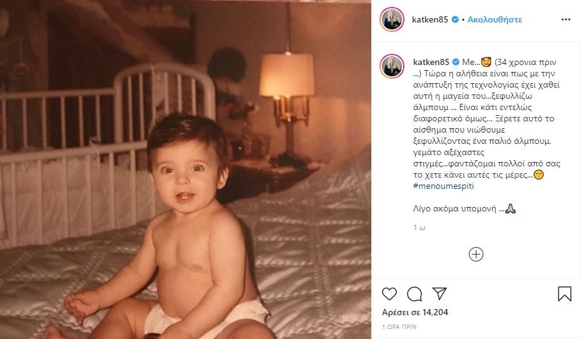Click the 1 ω caption time label
Viewport: 581px width, 339px height.
419,228
